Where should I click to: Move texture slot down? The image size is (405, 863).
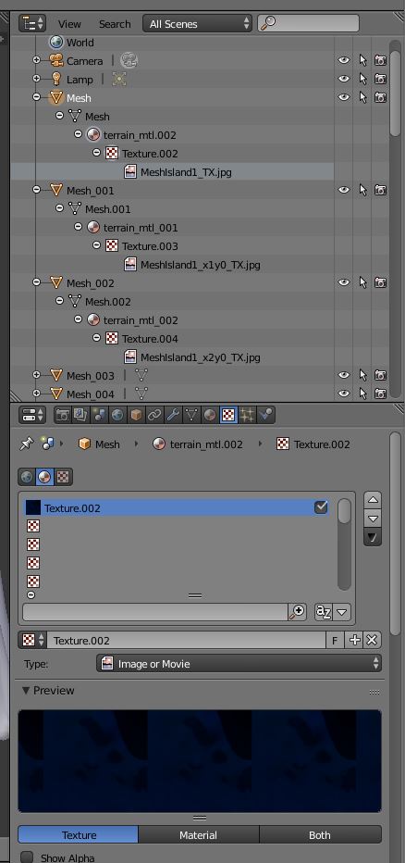[x=373, y=518]
